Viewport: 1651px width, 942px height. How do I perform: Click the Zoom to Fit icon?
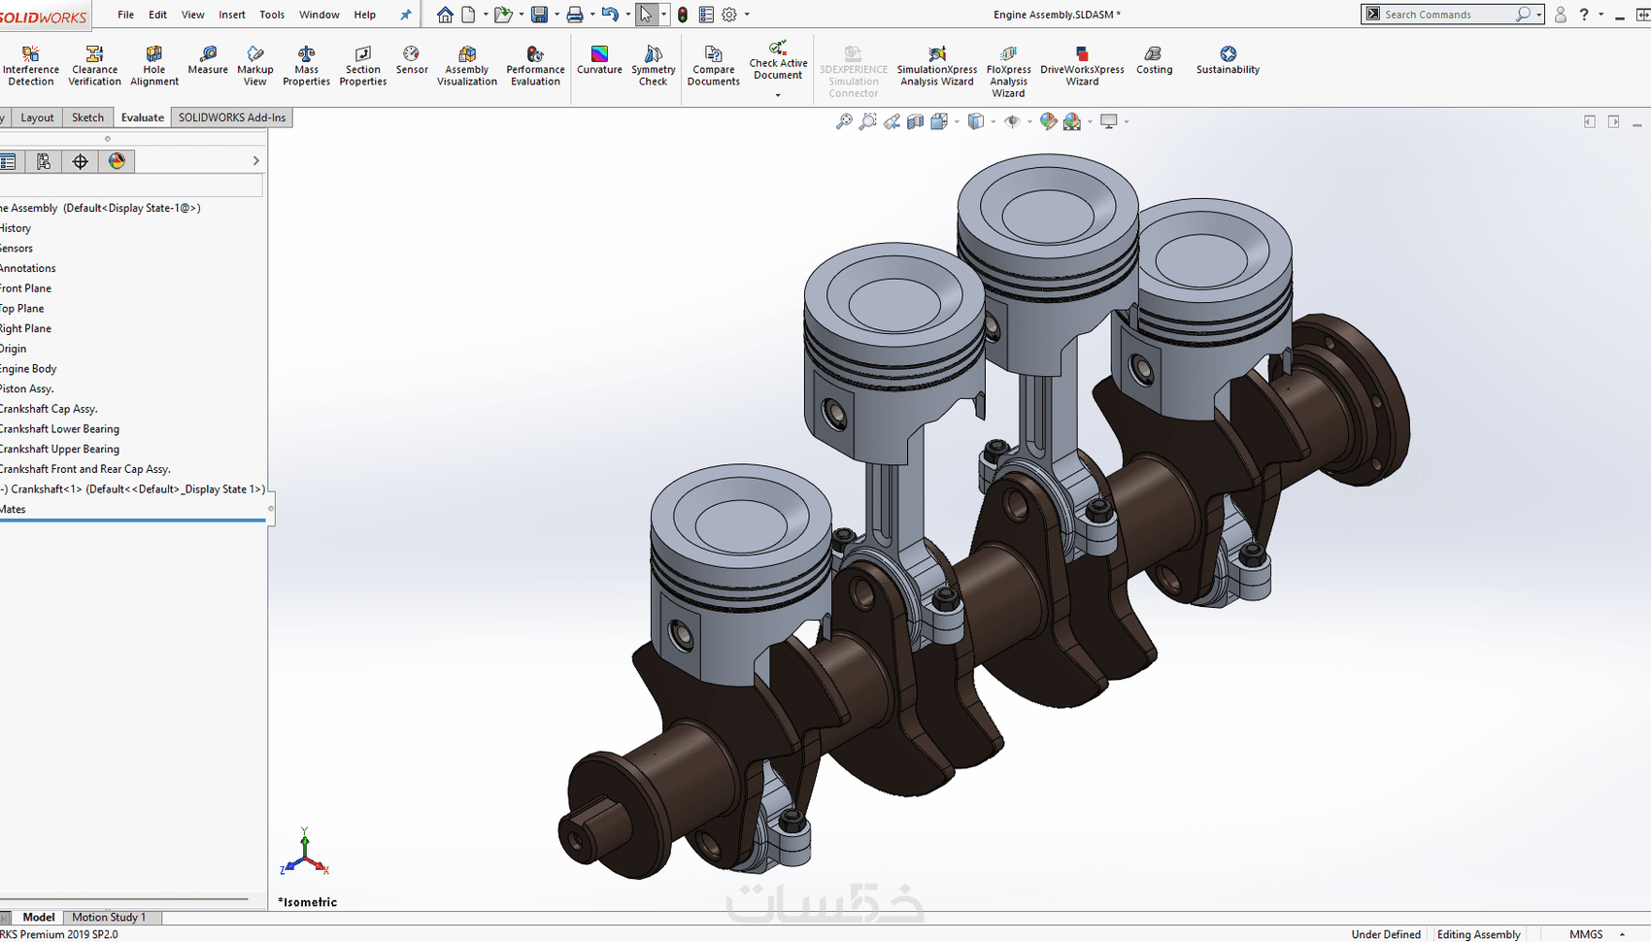pos(844,121)
